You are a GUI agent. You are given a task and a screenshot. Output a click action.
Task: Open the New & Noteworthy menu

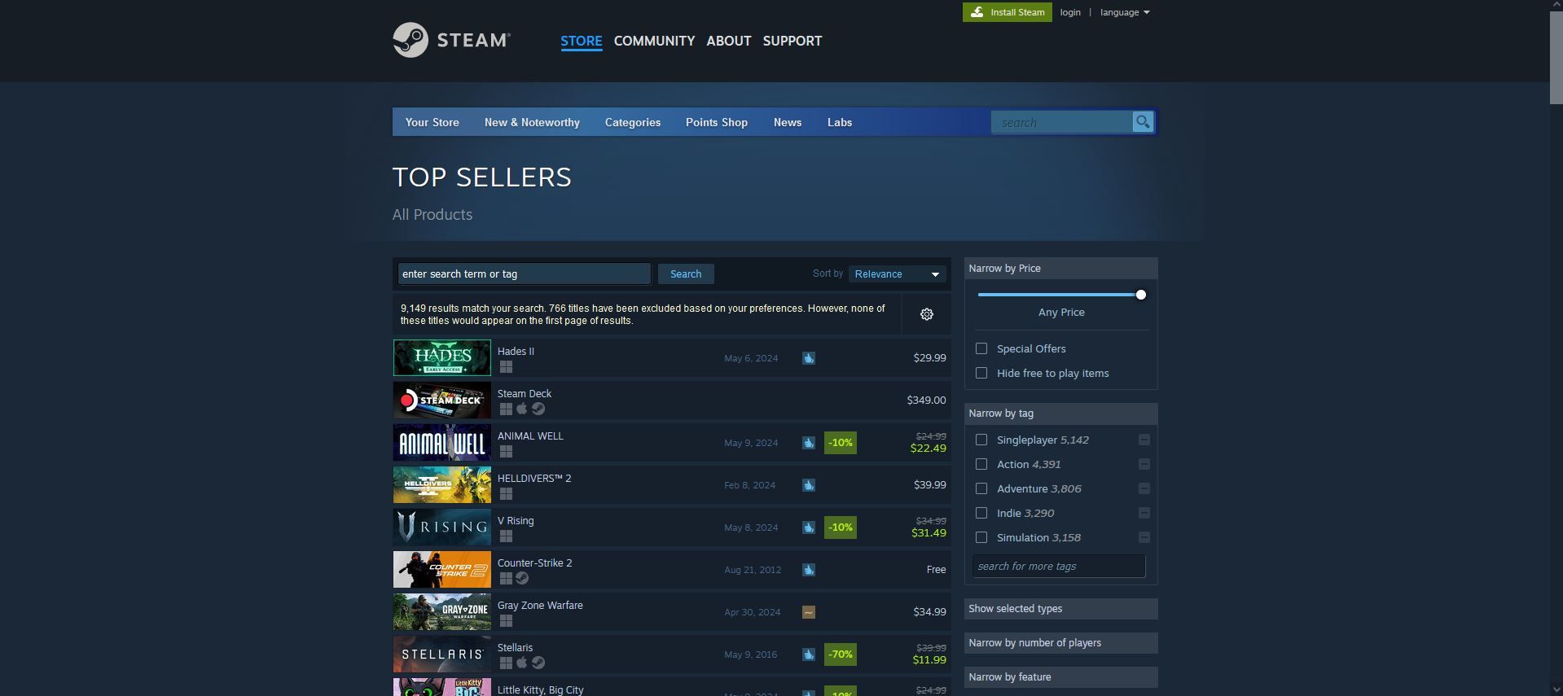pos(532,122)
